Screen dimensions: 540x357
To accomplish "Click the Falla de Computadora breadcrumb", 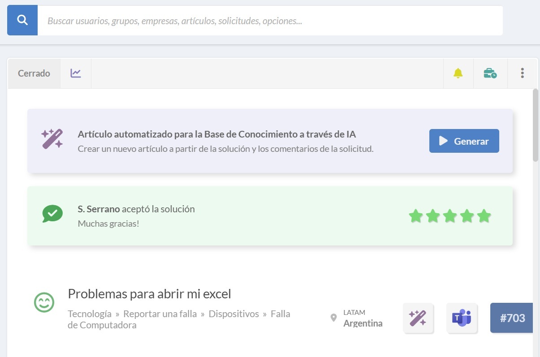I will [x=179, y=319].
